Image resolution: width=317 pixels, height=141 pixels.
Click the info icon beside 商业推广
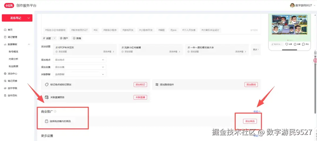click(x=55, y=111)
